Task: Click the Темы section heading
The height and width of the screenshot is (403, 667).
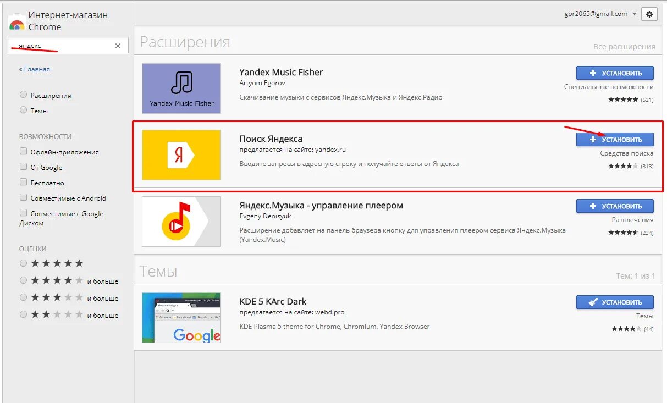Action: point(158,271)
